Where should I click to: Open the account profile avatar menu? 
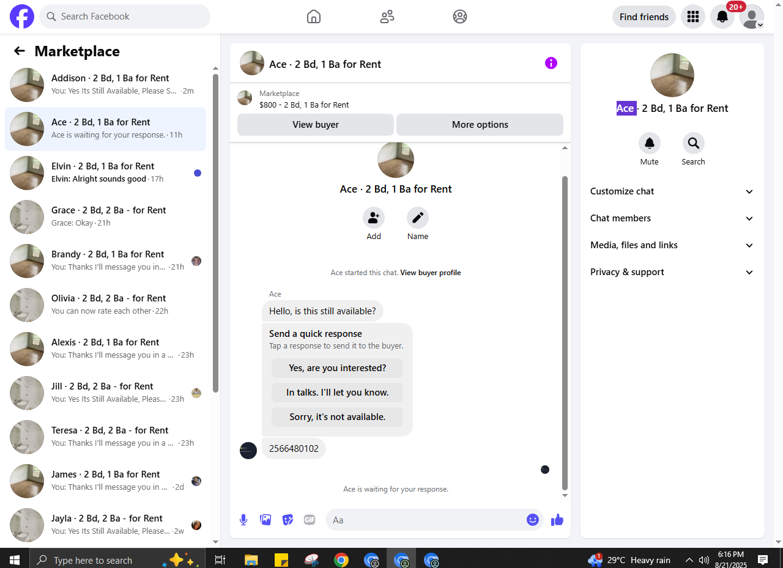point(752,17)
